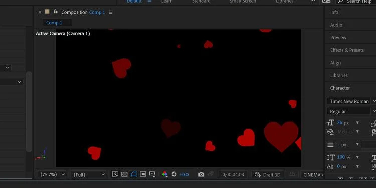
Task: Open the upper left panel dropdown chevron
Action: 8,68
